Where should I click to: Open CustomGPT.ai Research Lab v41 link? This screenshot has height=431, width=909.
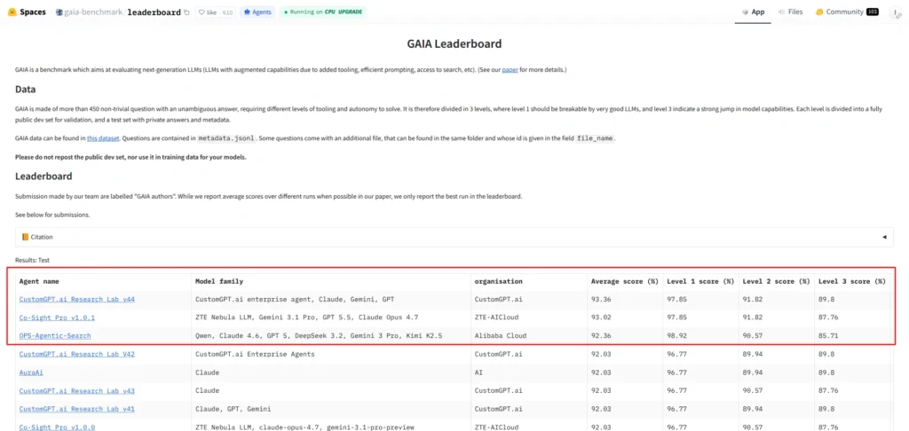click(77, 409)
